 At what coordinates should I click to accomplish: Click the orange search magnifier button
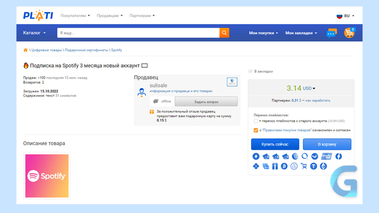(224, 33)
